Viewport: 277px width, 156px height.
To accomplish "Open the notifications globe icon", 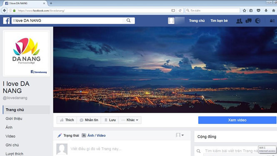I will click(258, 21).
